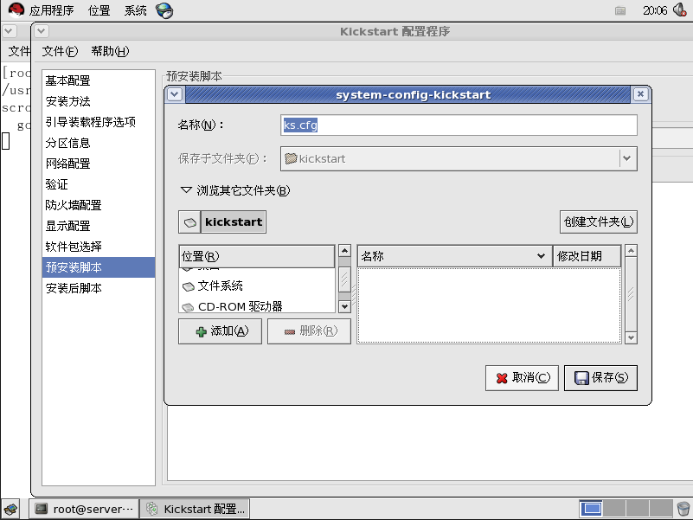The height and width of the screenshot is (520, 693).
Task: Click the empty file list area
Action: tap(490, 305)
